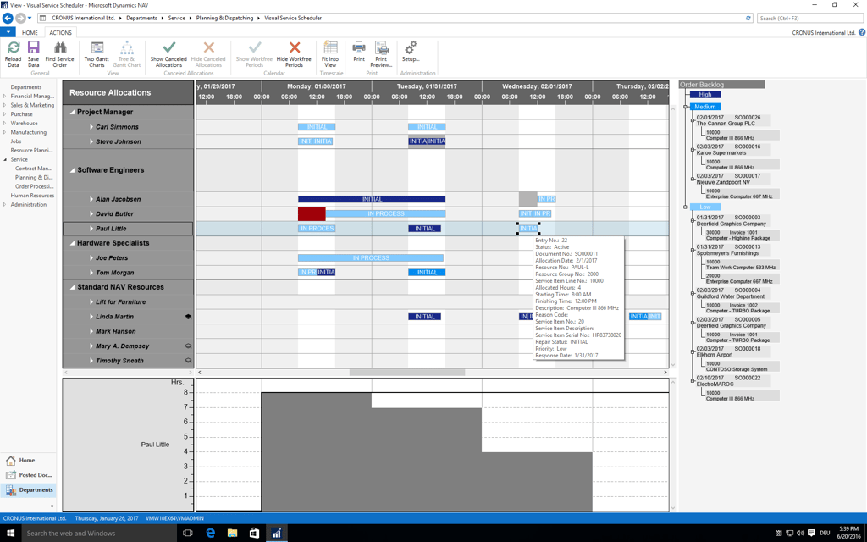Expand the Alan Jacobsen resource row
The image size is (867, 542).
(x=91, y=199)
